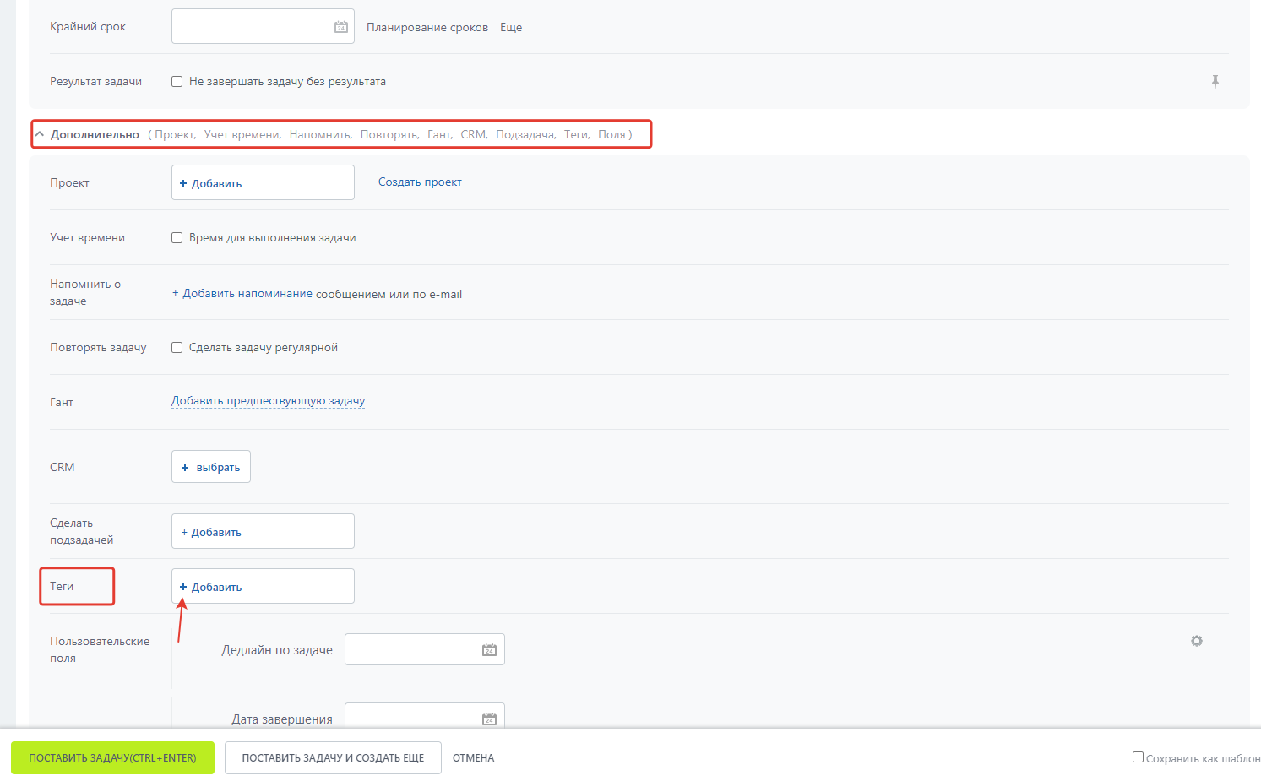The height and width of the screenshot is (781, 1261).
Task: Click the Результат задачи label
Action: click(x=95, y=82)
